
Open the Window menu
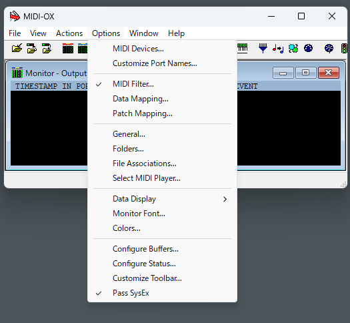pyautogui.click(x=144, y=33)
